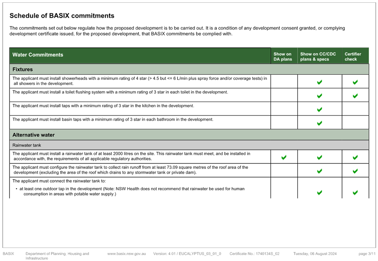Click Certifier checkmark in toilet flushing row

[x=355, y=96]
